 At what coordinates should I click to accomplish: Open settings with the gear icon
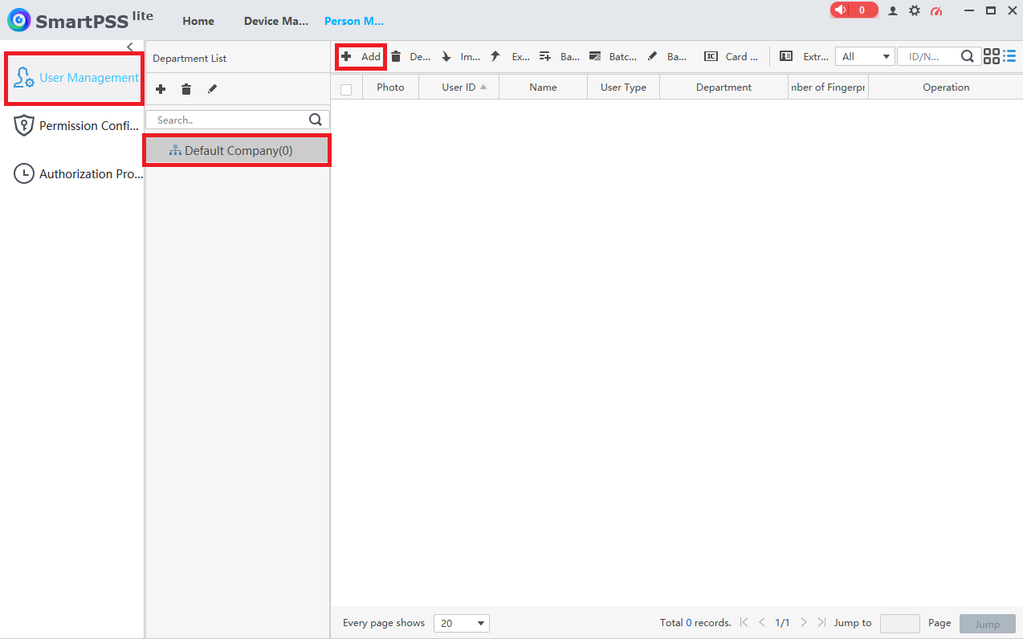pyautogui.click(x=915, y=10)
